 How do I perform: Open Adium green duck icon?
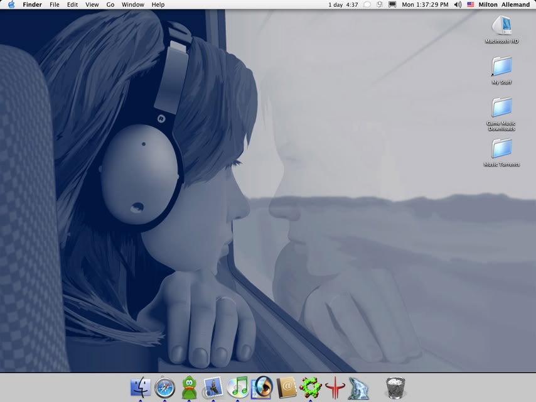point(189,388)
